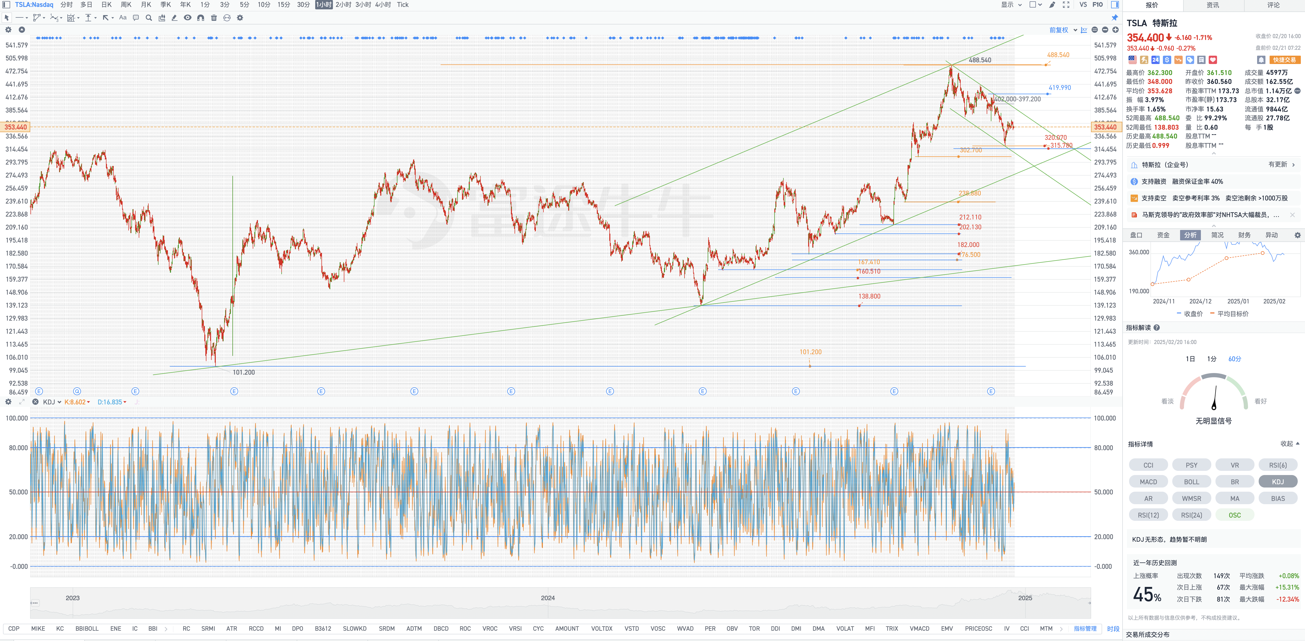Expand the line tool dropdown arrow

click(x=27, y=18)
